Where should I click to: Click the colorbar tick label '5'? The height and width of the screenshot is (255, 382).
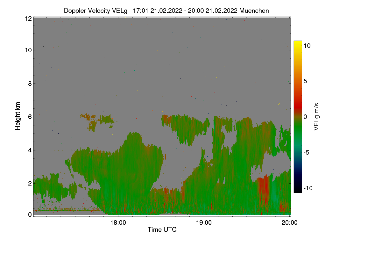tap(305, 81)
